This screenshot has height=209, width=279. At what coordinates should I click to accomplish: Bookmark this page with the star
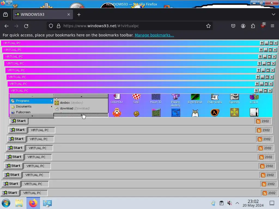(208, 26)
